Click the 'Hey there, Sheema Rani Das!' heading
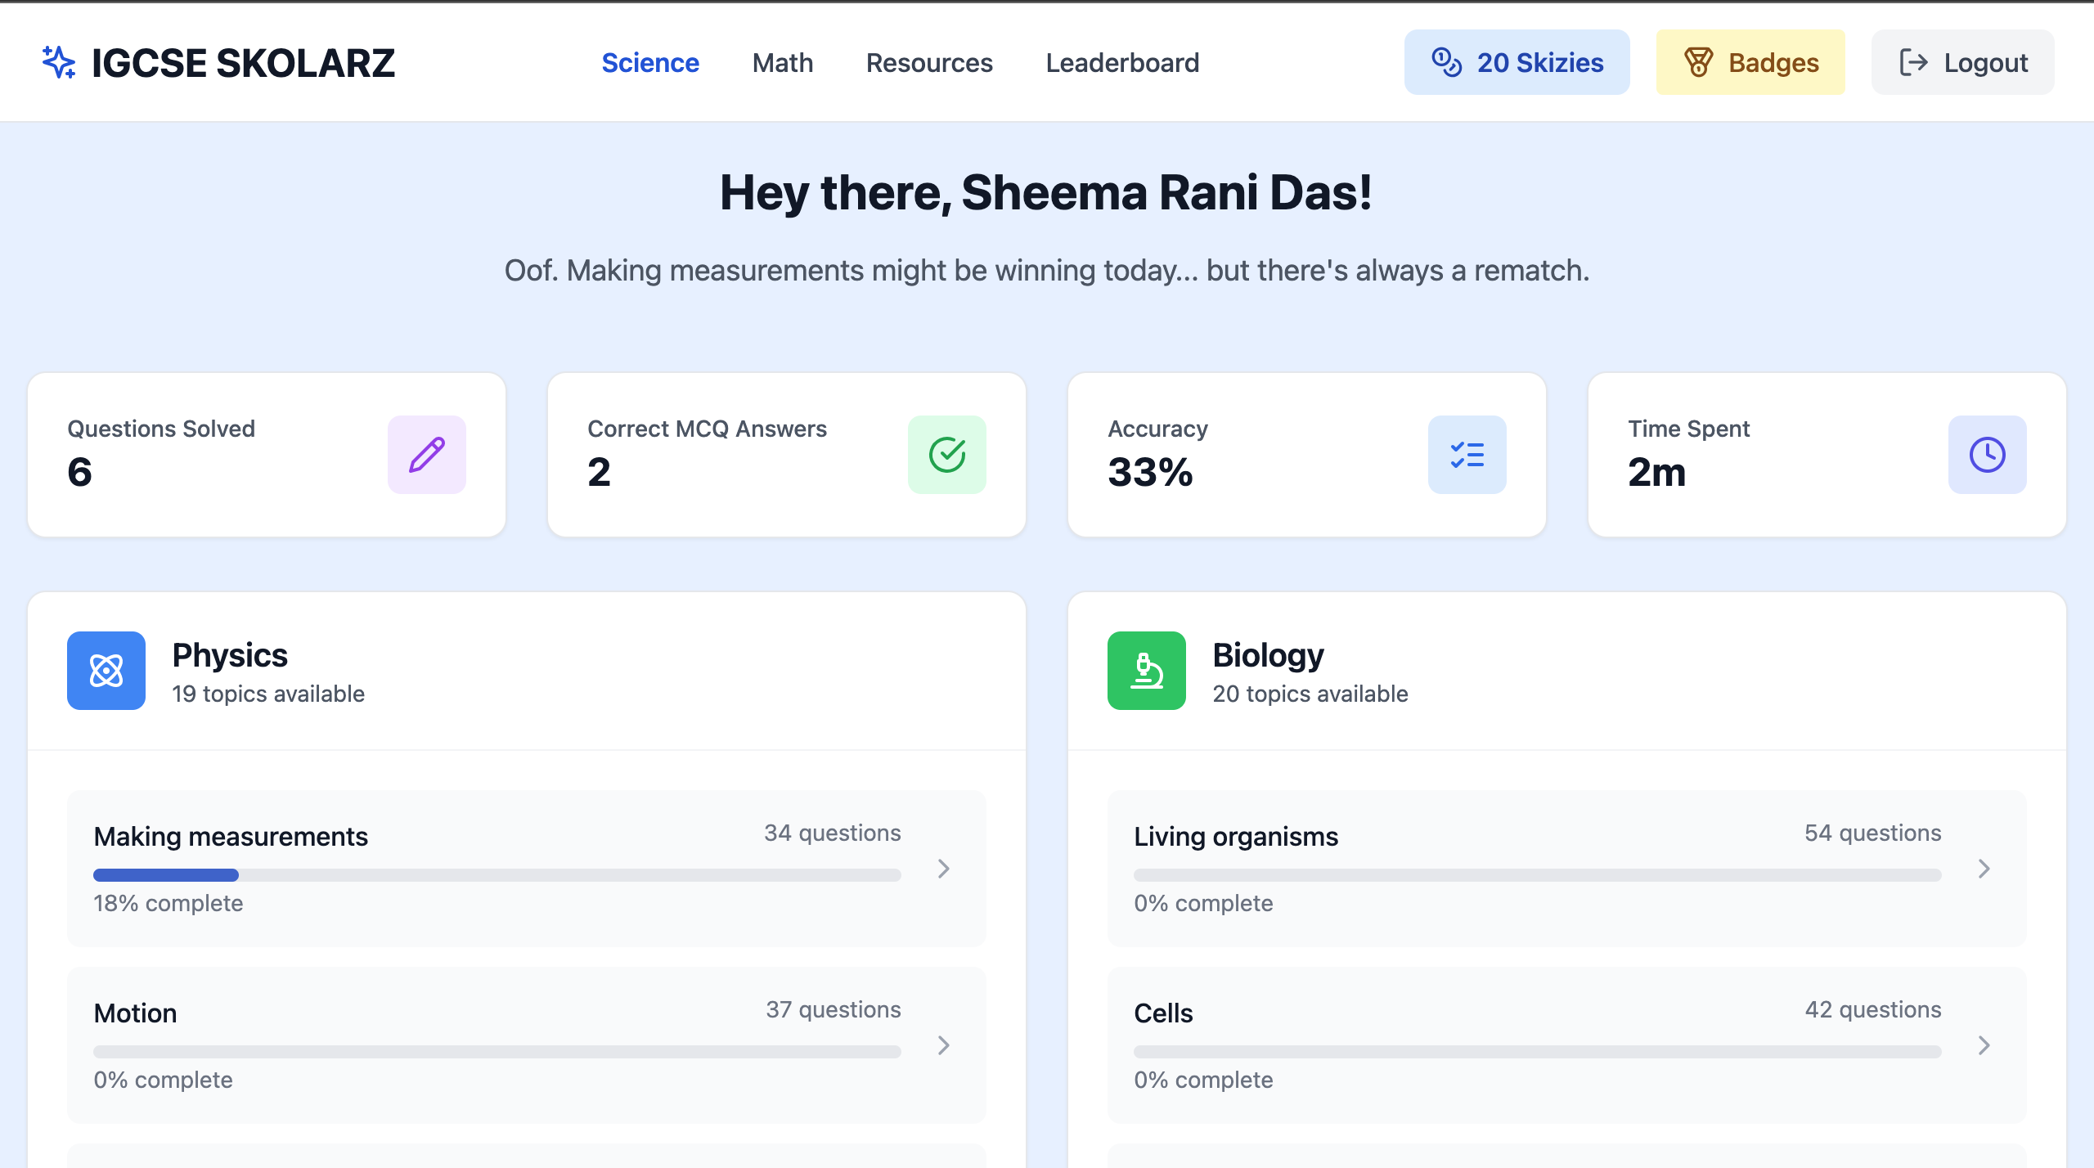The width and height of the screenshot is (2094, 1168). coord(1046,192)
